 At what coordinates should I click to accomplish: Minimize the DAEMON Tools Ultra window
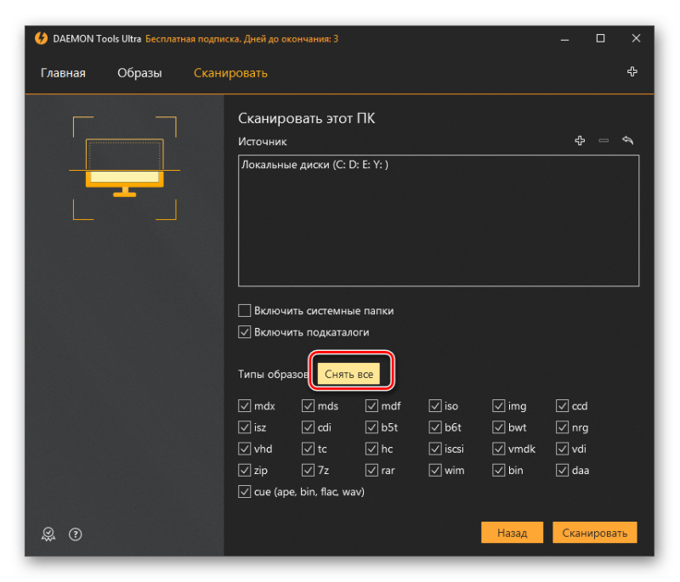coord(564,39)
